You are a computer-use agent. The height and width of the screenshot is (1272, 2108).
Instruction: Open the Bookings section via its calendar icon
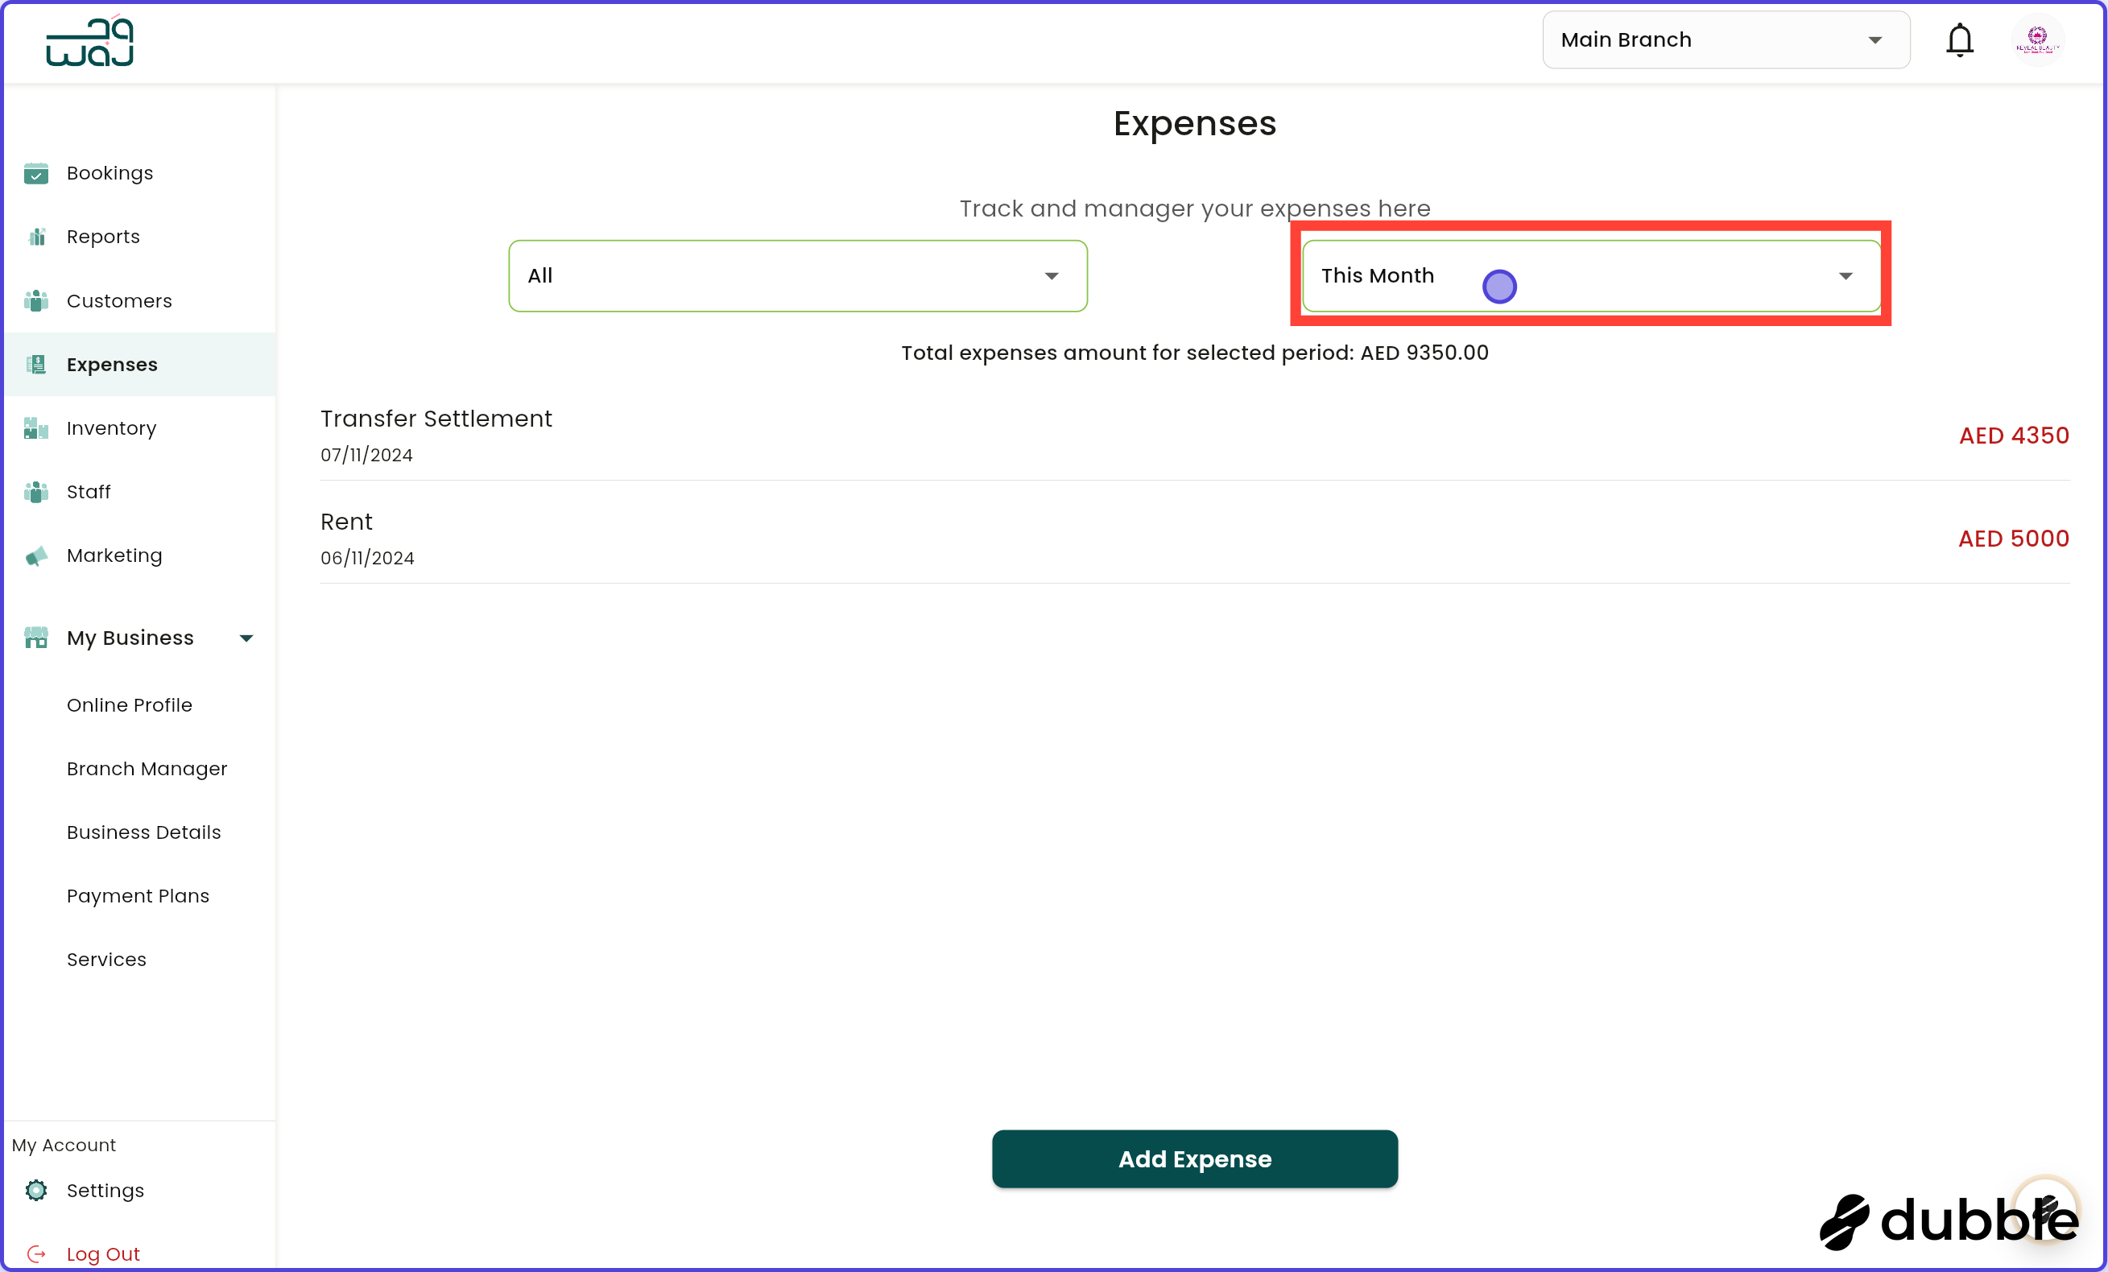coord(36,173)
